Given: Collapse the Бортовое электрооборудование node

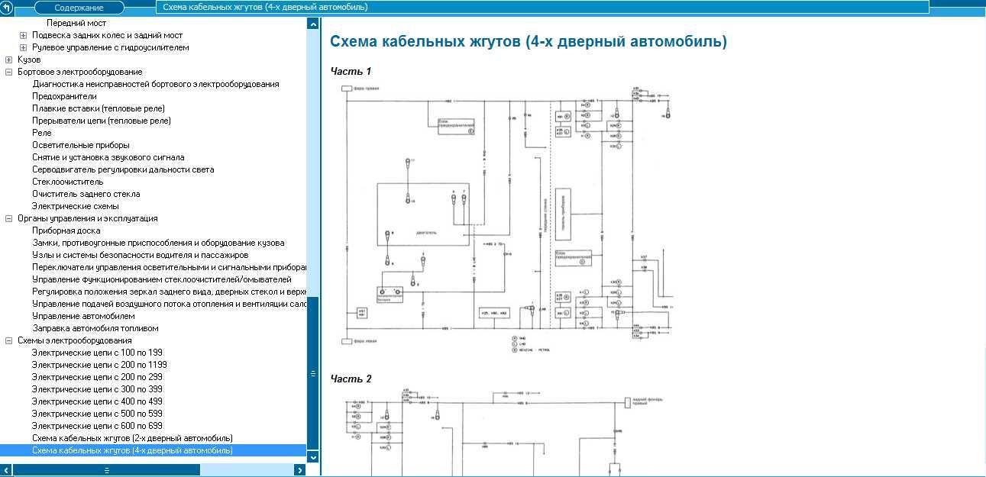Looking at the screenshot, I should pos(8,72).
